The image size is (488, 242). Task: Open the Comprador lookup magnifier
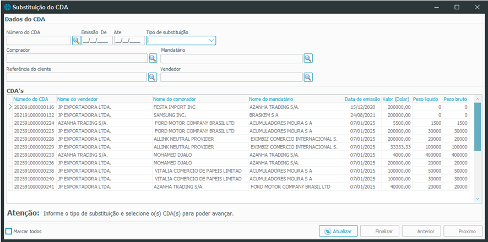click(153, 58)
